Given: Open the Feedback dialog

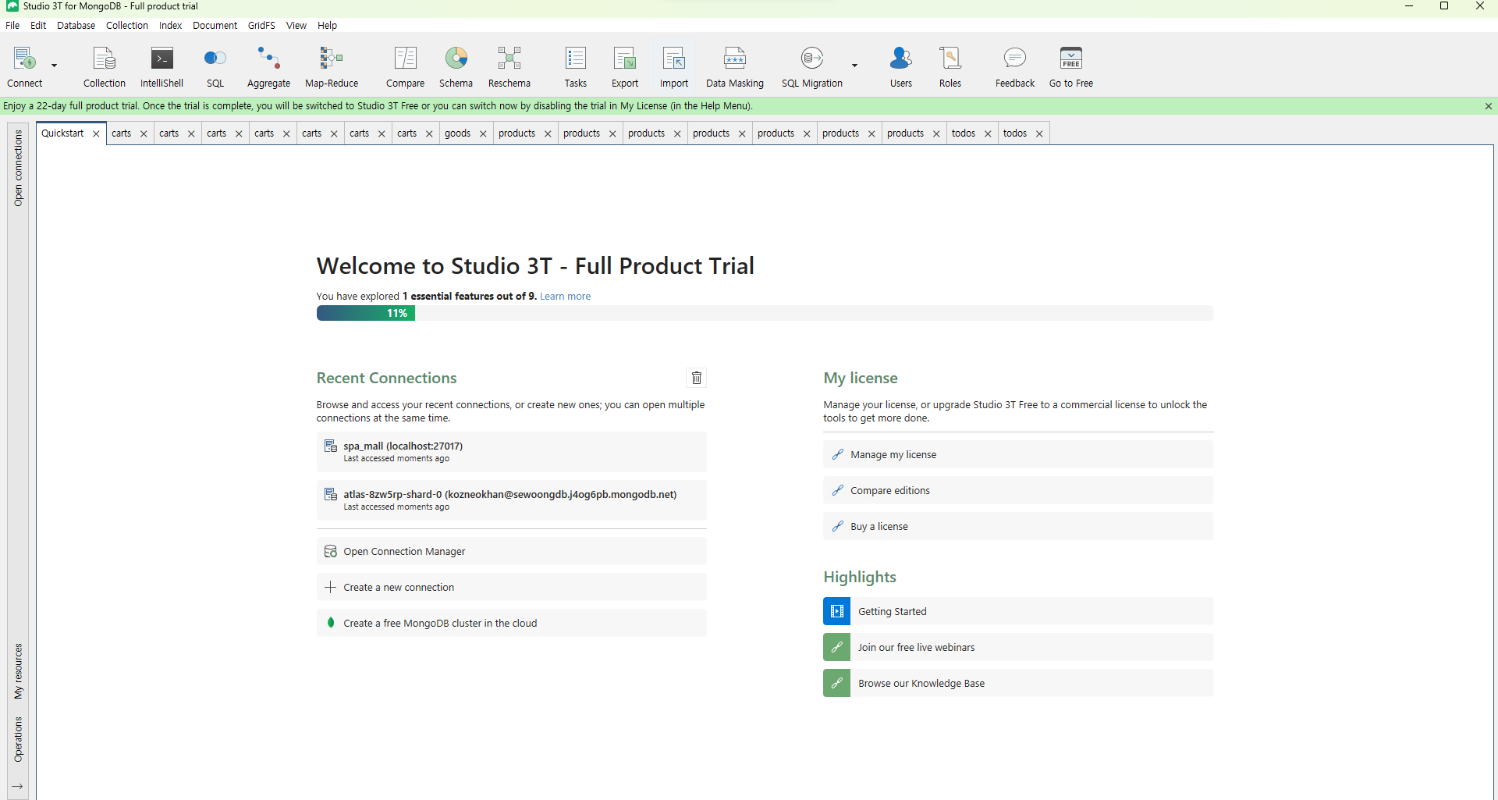Looking at the screenshot, I should pos(1015,66).
